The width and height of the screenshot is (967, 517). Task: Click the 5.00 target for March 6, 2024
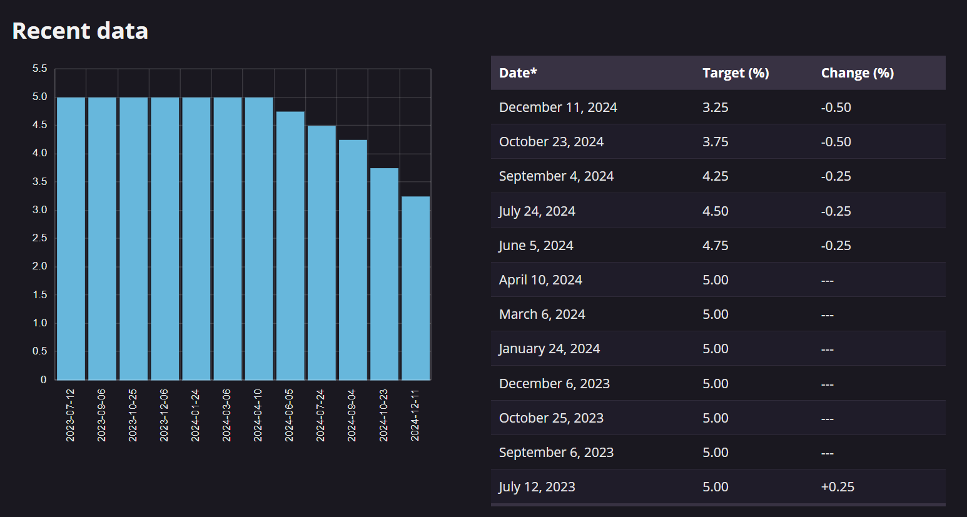716,314
